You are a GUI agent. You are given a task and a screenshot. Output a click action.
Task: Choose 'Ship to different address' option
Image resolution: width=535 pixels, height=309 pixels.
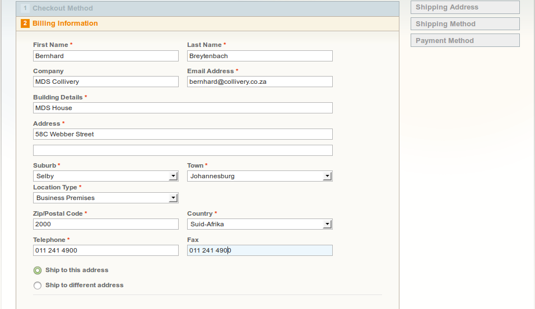(38, 286)
